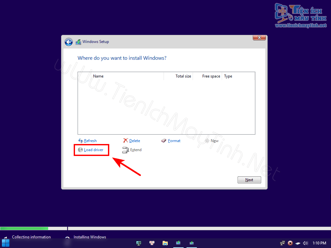Click the Installing Windows step label
Image resolution: width=331 pixels, height=248 pixels.
coord(90,237)
